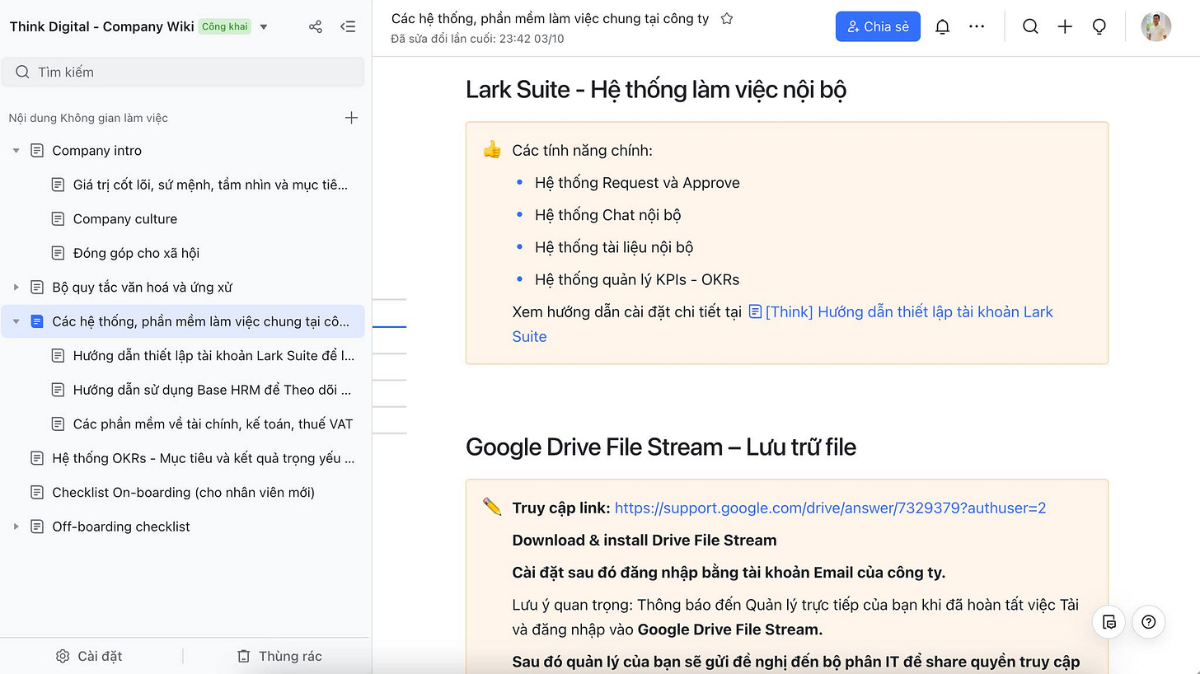
Task: Click the Lark Suite heading
Action: point(656,89)
